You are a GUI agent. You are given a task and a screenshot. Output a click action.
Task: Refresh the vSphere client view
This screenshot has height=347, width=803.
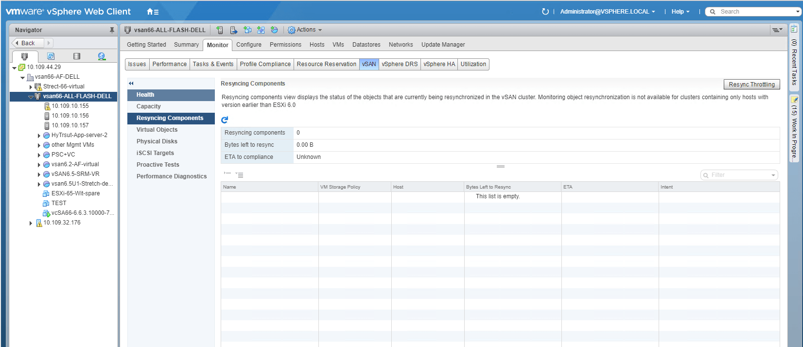pos(545,12)
